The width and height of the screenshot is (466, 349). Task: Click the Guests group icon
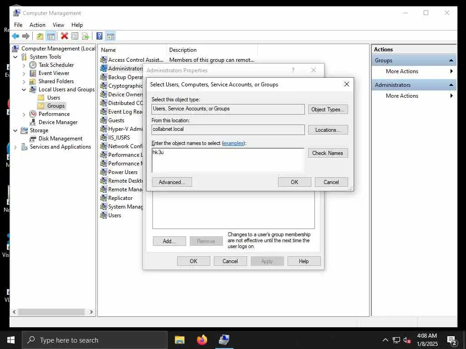click(103, 120)
